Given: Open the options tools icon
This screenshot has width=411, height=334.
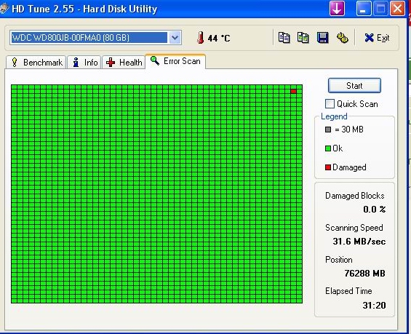Looking at the screenshot, I should [x=342, y=38].
